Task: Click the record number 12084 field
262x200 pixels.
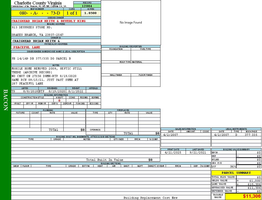Action: pyautogui.click(x=87, y=6)
